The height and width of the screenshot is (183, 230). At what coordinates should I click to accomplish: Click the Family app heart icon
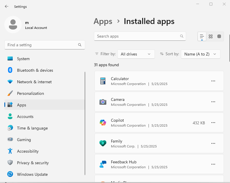(x=103, y=143)
